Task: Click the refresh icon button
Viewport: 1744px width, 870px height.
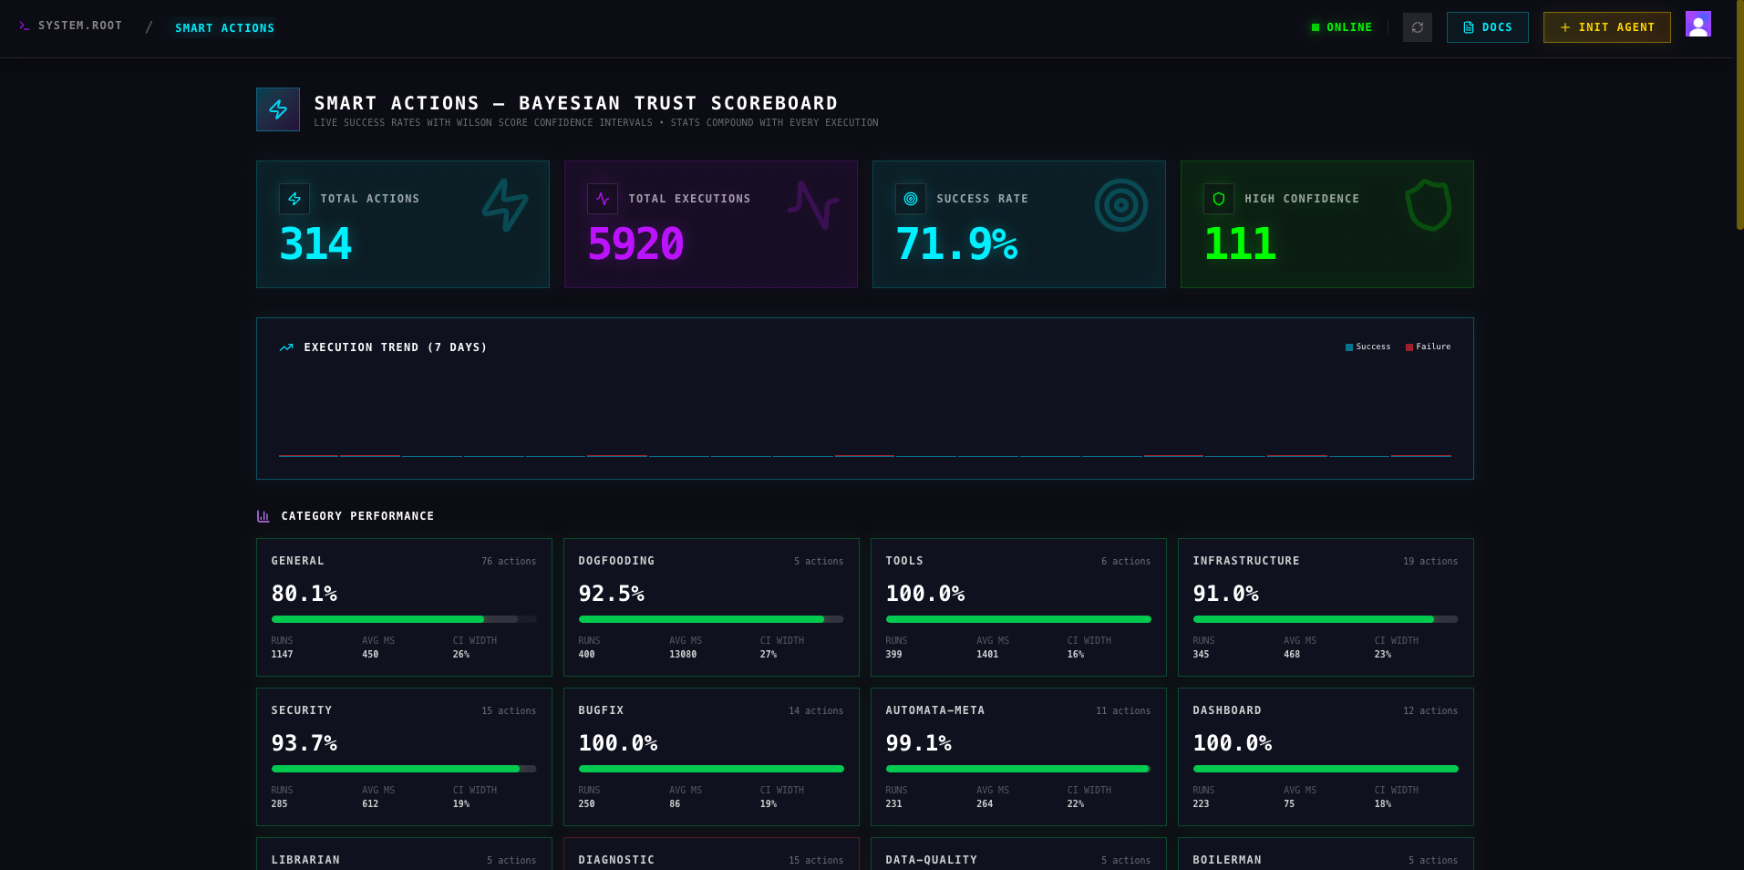Action: (1417, 27)
